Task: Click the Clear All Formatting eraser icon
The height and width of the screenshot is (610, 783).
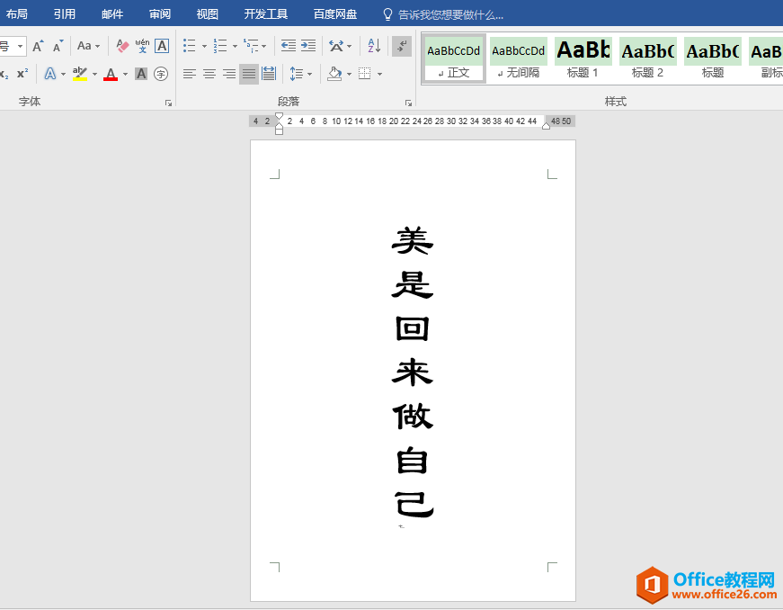Action: [122, 46]
